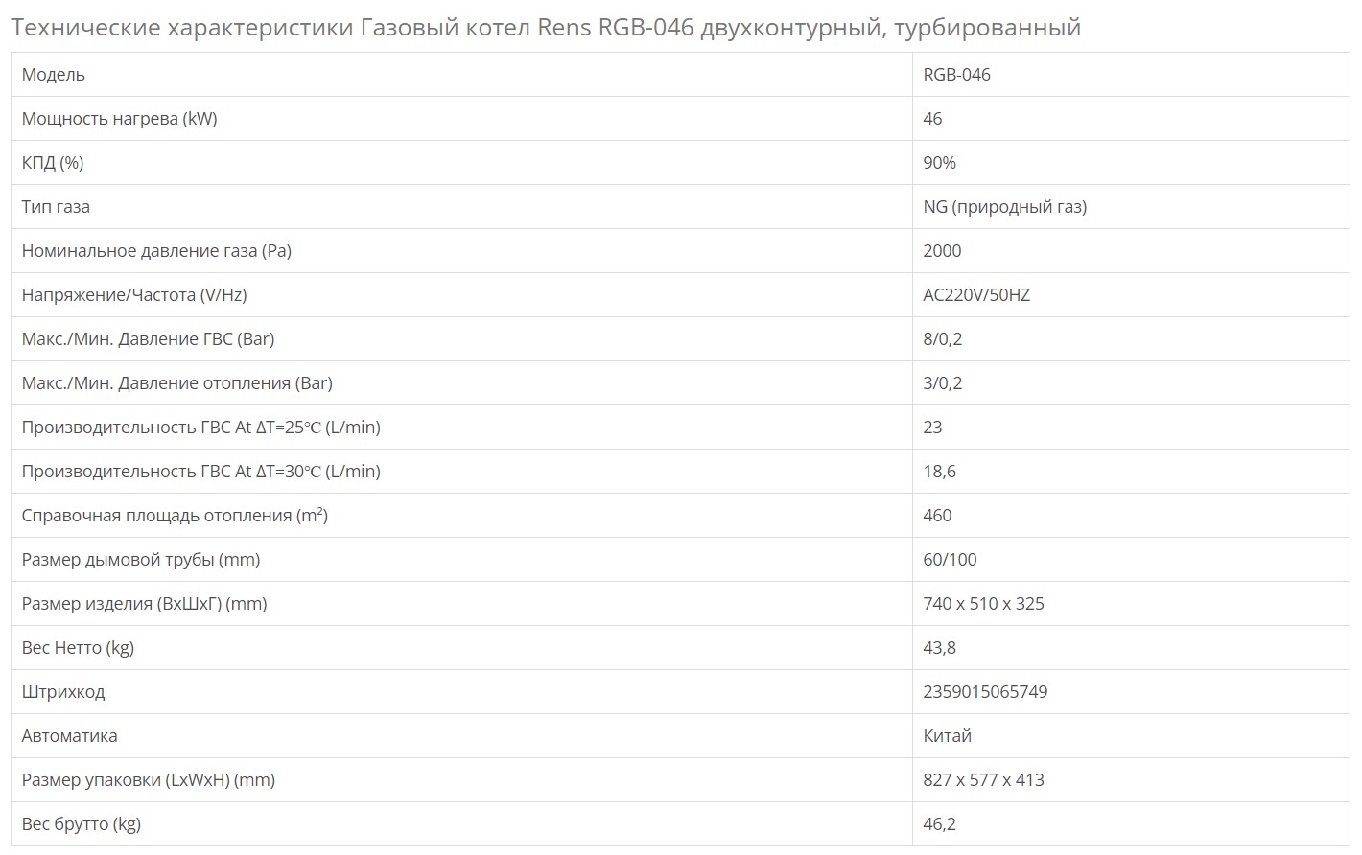
Task: Select the RGB-046 model value cell
Action: coord(956,75)
